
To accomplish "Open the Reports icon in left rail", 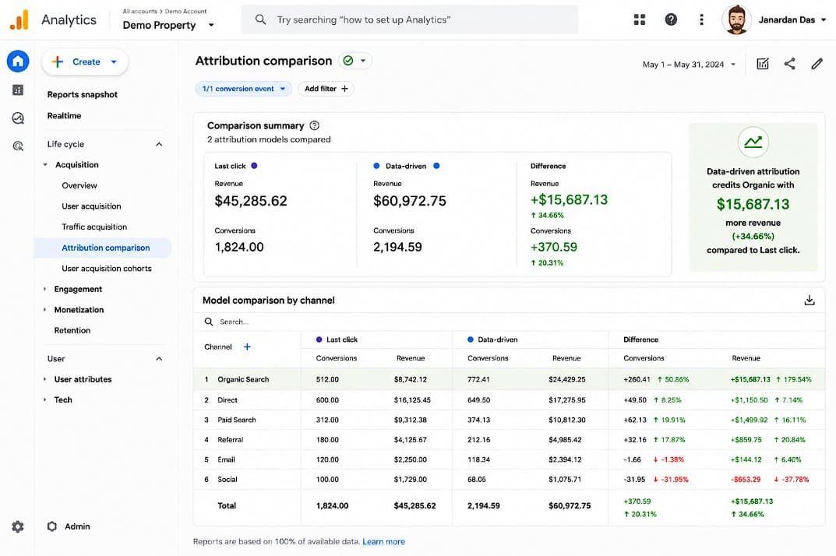I will tap(18, 90).
